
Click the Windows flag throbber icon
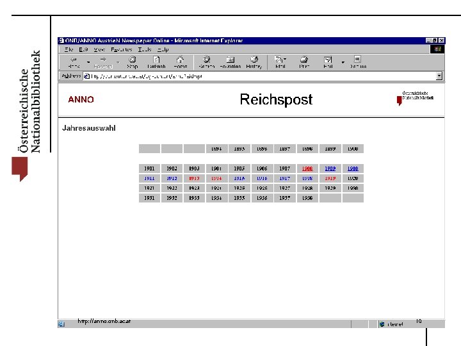[x=437, y=49]
